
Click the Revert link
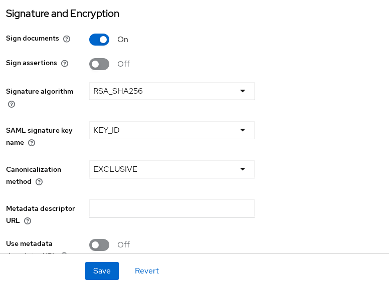click(x=147, y=271)
